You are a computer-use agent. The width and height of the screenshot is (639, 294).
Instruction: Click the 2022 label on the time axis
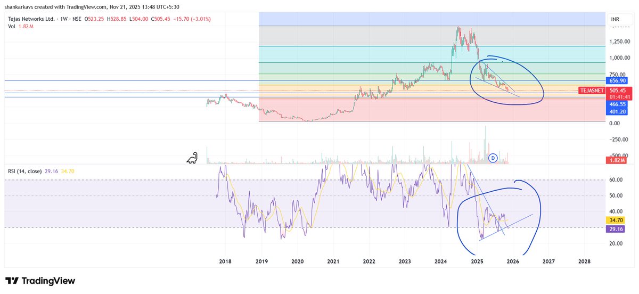369,262
